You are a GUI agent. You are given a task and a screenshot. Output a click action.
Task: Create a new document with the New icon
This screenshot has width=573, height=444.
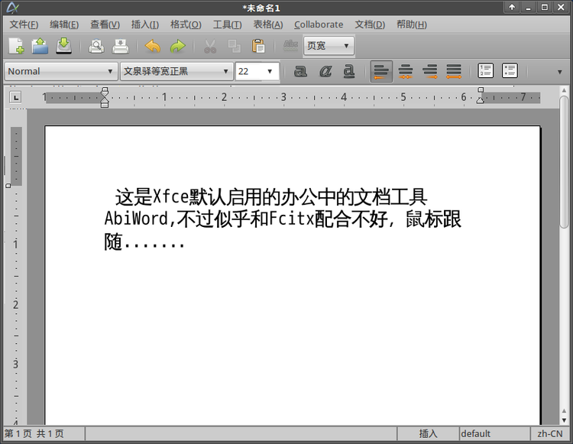[x=16, y=46]
